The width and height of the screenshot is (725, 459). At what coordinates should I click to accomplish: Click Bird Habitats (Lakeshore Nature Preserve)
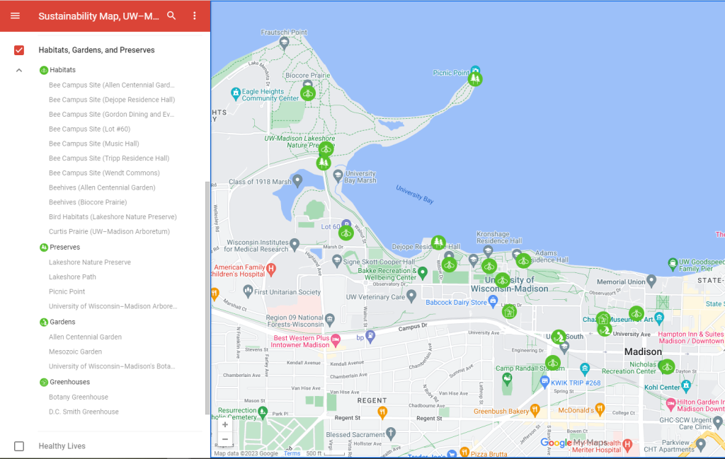coord(113,217)
